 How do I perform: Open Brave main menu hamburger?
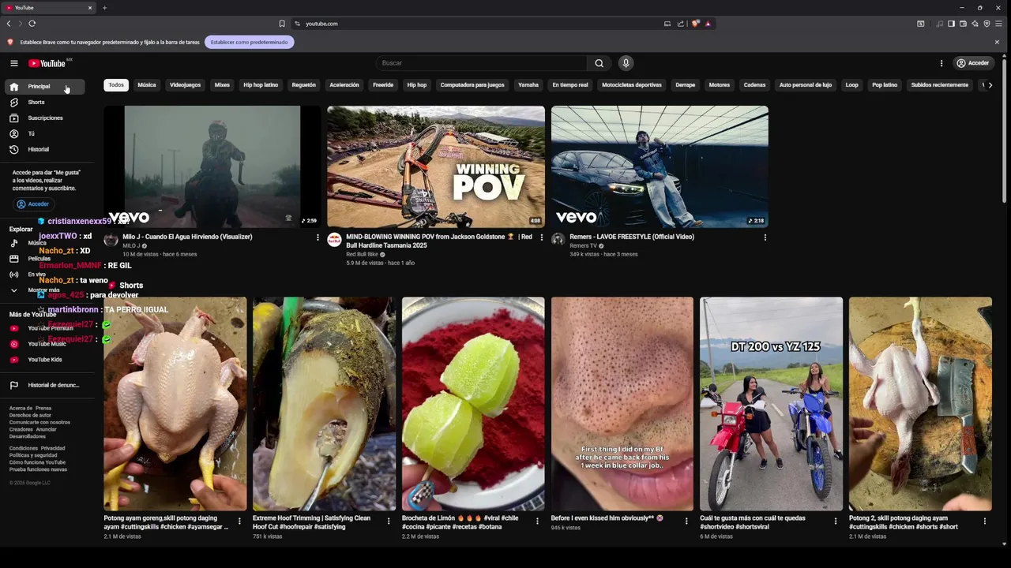pyautogui.click(x=998, y=24)
